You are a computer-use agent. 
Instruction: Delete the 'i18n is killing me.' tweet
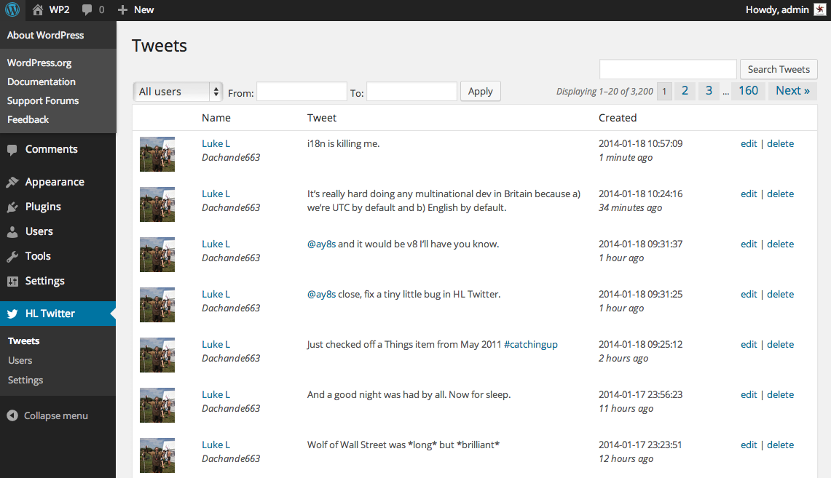pyautogui.click(x=780, y=143)
